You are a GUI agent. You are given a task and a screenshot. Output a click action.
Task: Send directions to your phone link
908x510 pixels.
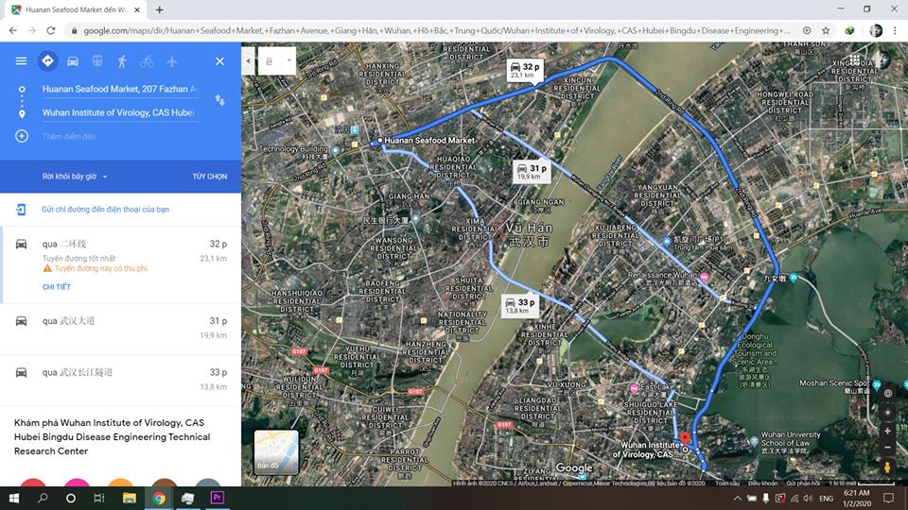coord(105,210)
